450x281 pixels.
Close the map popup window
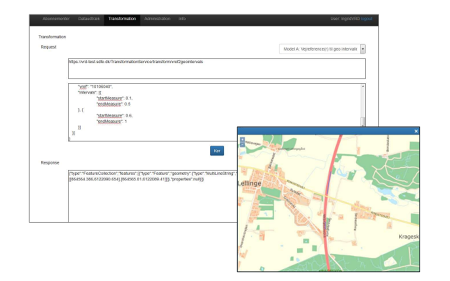pyautogui.click(x=416, y=131)
